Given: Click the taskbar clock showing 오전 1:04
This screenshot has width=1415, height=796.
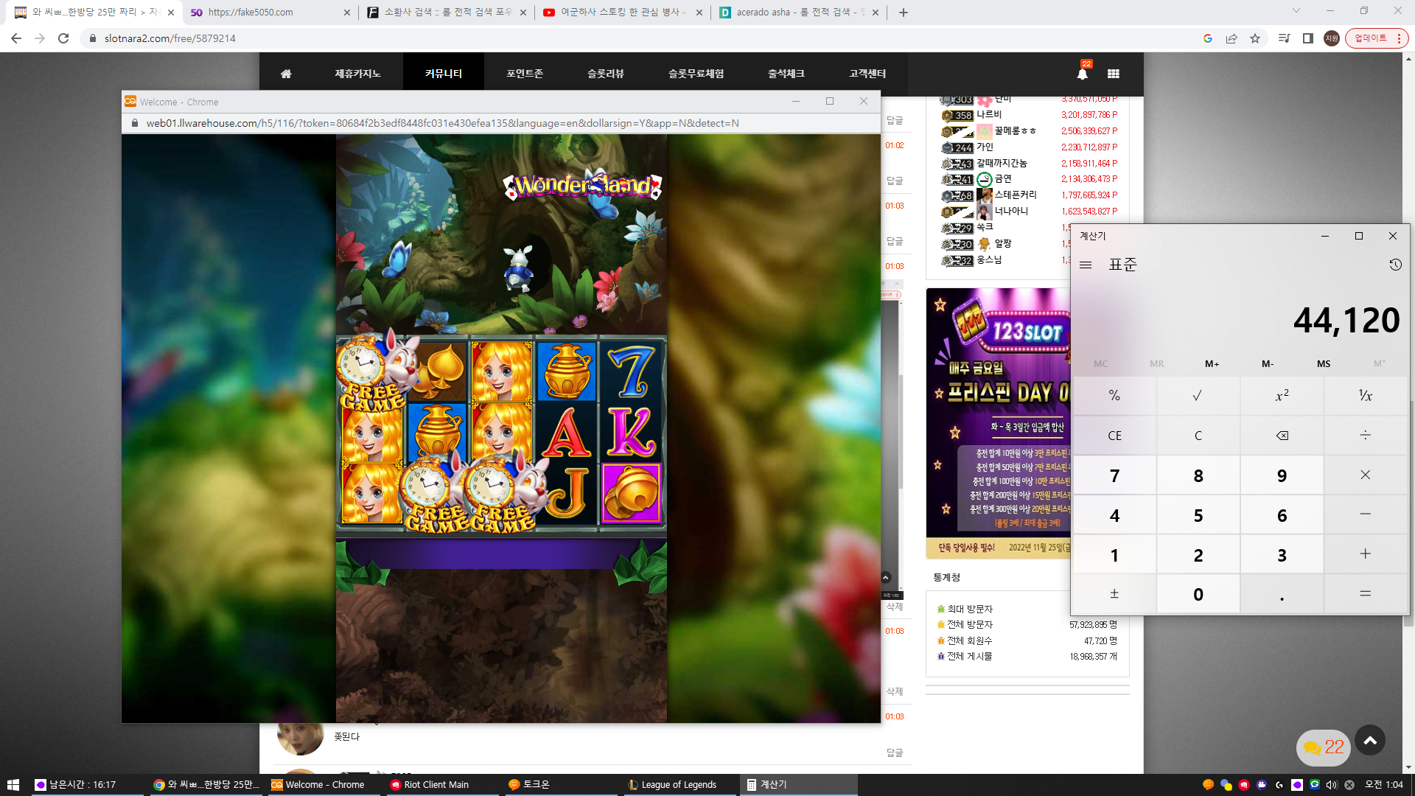Looking at the screenshot, I should (x=1384, y=785).
